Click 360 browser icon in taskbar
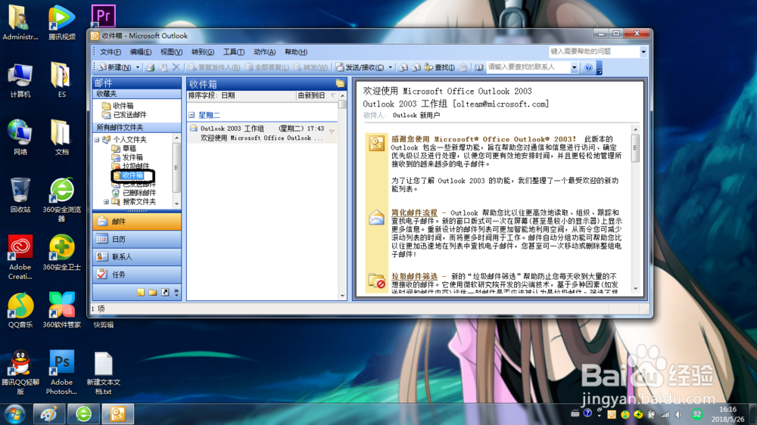Viewport: 757px width, 425px height. [83, 414]
